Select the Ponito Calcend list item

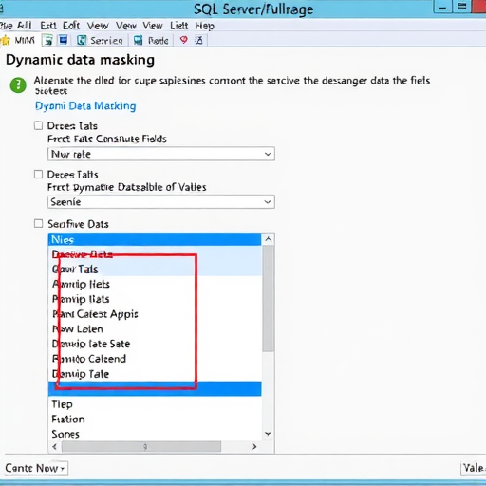tap(155, 359)
